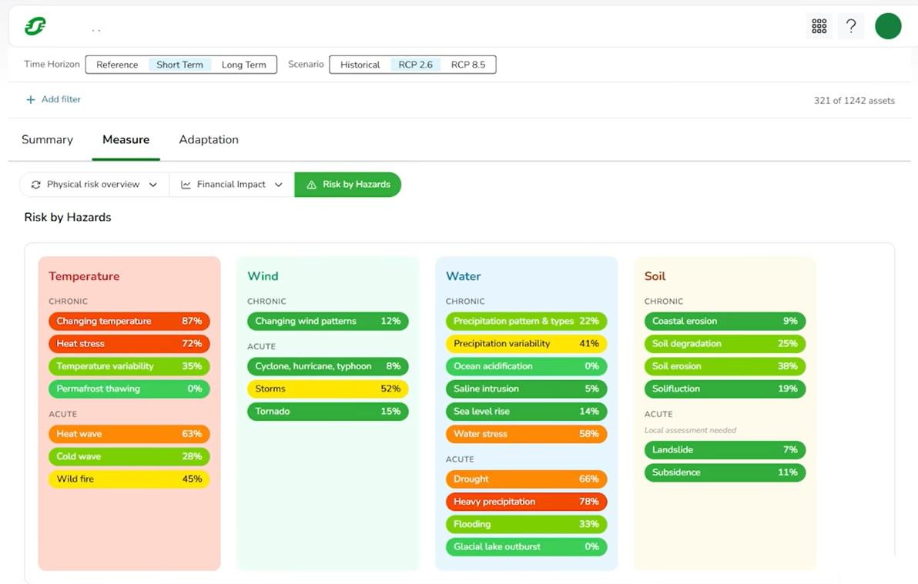Viewport: 918px width, 584px height.
Task: Click the Heat stress 72% risk bar
Action: (129, 343)
